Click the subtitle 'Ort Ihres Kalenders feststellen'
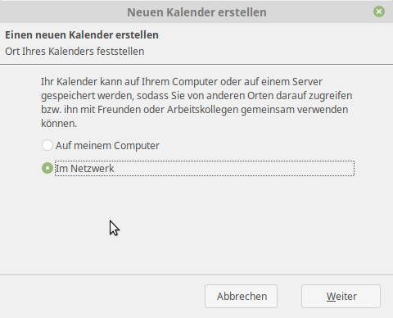Viewport: 393px width, 318px height. 75,52
